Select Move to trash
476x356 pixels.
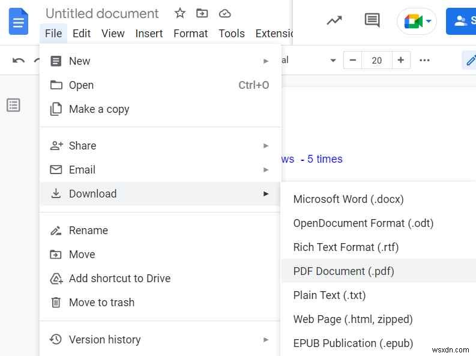160,303
